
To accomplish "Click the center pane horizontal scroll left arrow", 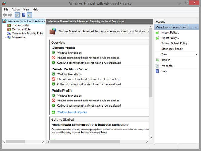I will coord(48,142).
